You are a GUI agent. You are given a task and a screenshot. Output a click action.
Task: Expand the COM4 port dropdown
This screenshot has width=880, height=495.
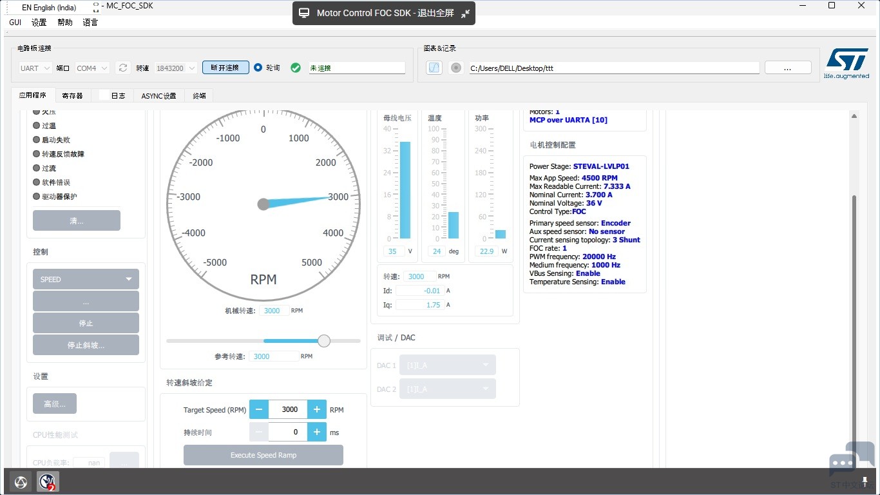tap(91, 68)
